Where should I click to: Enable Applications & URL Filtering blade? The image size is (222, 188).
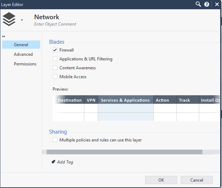click(x=55, y=59)
